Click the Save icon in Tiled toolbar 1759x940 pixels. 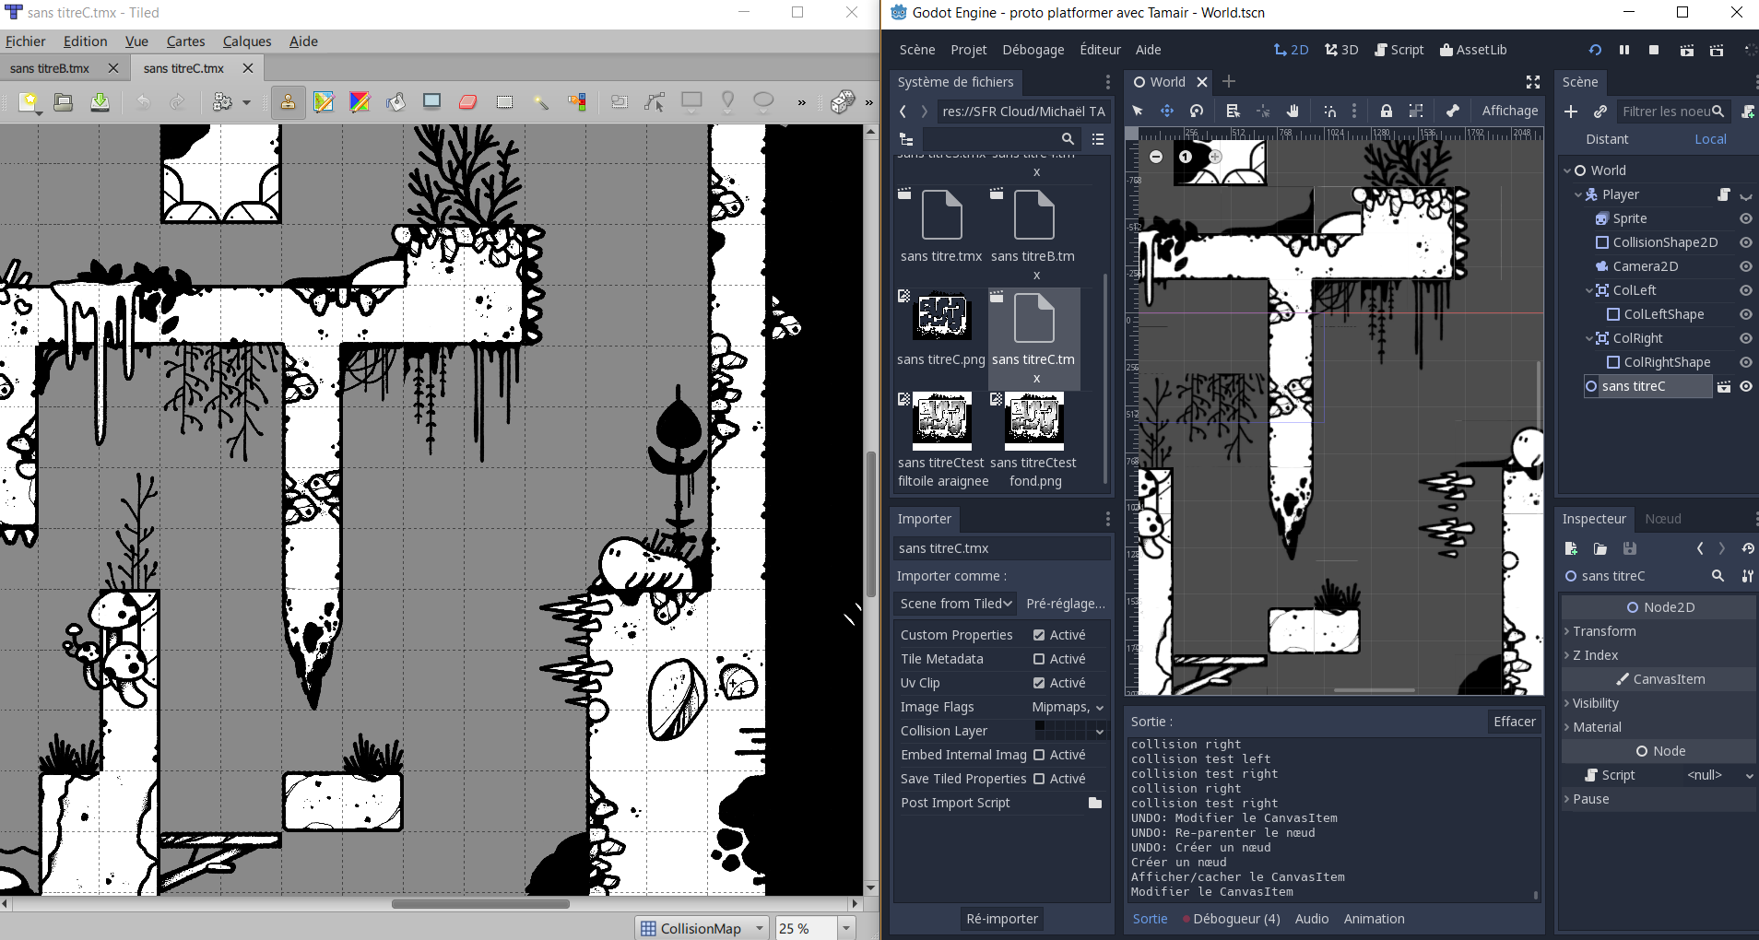coord(100,102)
